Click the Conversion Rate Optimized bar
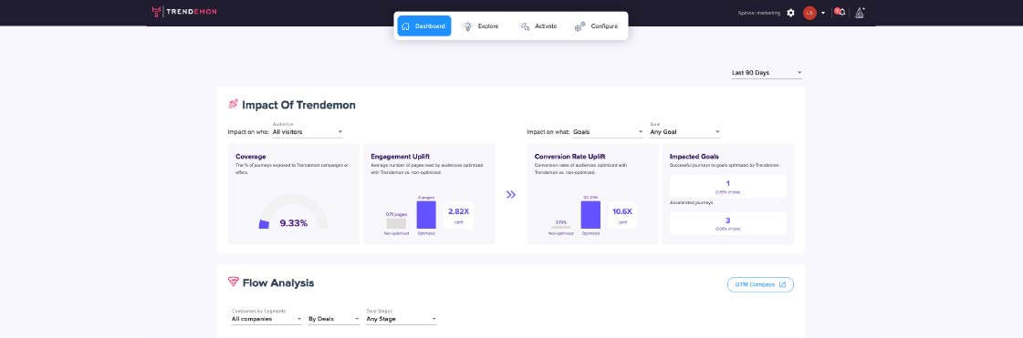Screen dimensions: 1023x338 (590, 215)
